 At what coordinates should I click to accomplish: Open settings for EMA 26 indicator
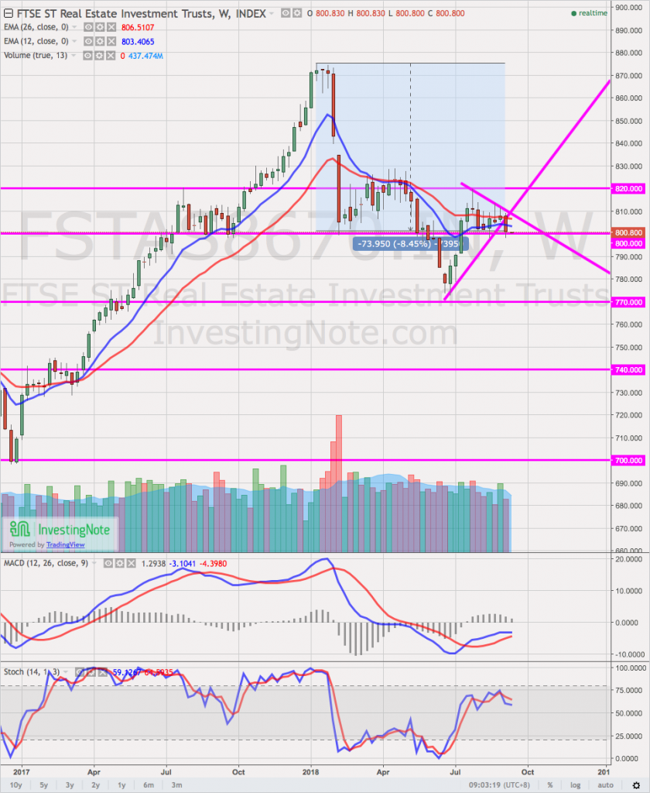[x=101, y=29]
